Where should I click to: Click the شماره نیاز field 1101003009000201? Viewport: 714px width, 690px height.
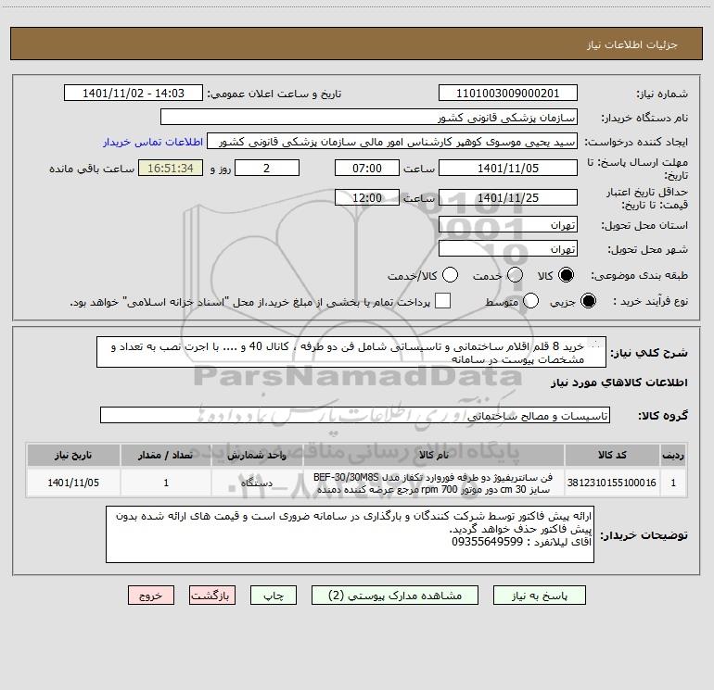[508, 94]
